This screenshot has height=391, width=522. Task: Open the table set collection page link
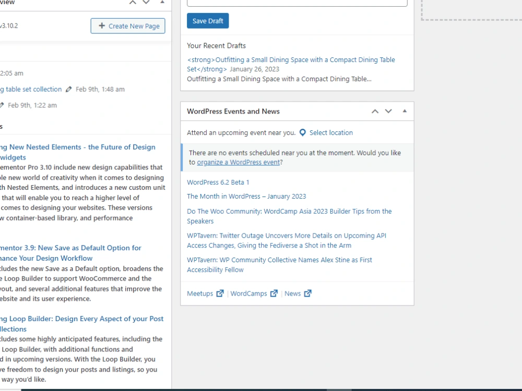pos(31,89)
